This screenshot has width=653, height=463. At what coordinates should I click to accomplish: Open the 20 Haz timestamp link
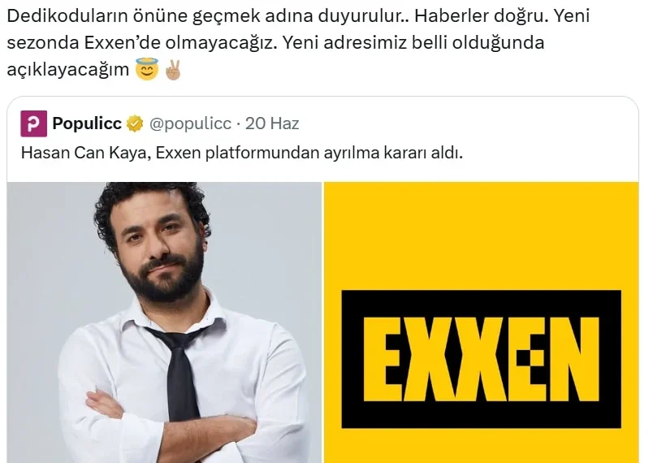(272, 123)
